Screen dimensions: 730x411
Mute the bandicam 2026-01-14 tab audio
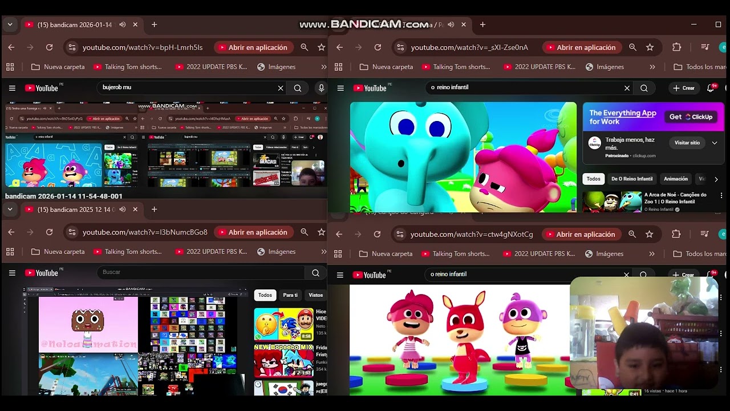(122, 25)
